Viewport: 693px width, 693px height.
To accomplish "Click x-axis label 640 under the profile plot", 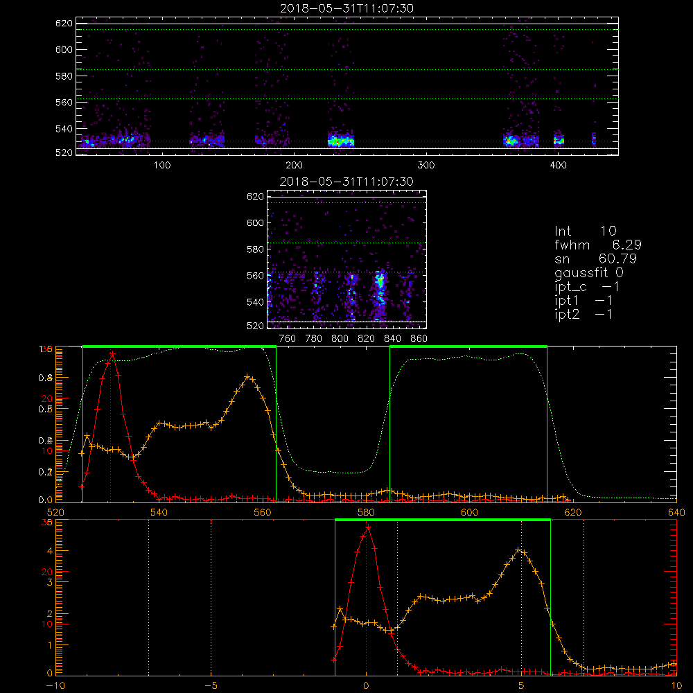I will point(676,512).
